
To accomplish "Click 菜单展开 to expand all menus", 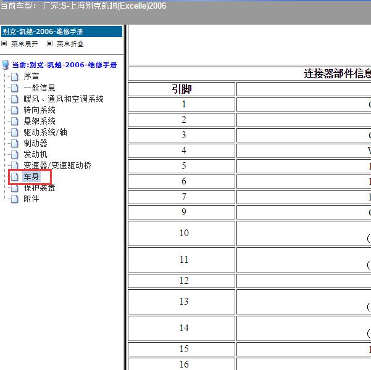I will [x=24, y=44].
